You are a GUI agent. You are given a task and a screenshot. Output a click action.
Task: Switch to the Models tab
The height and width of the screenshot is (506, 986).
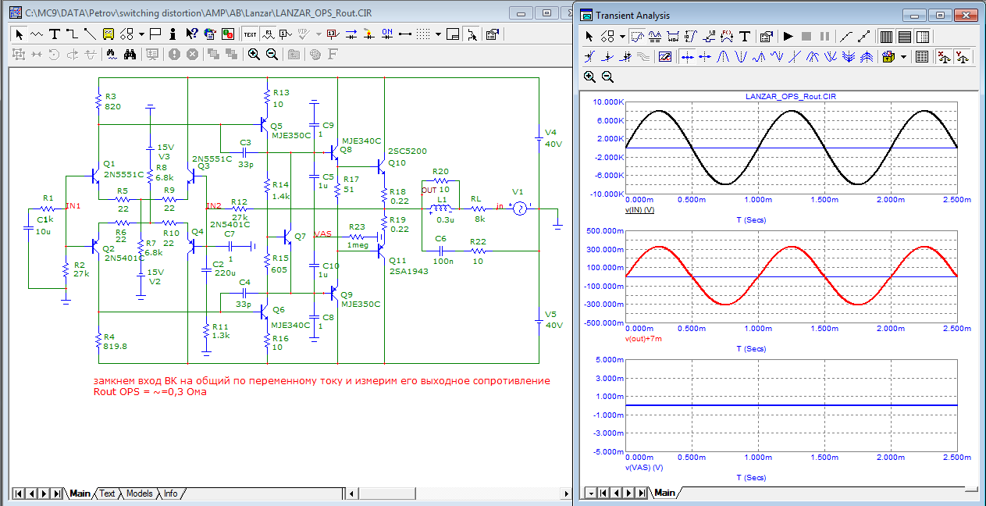139,494
